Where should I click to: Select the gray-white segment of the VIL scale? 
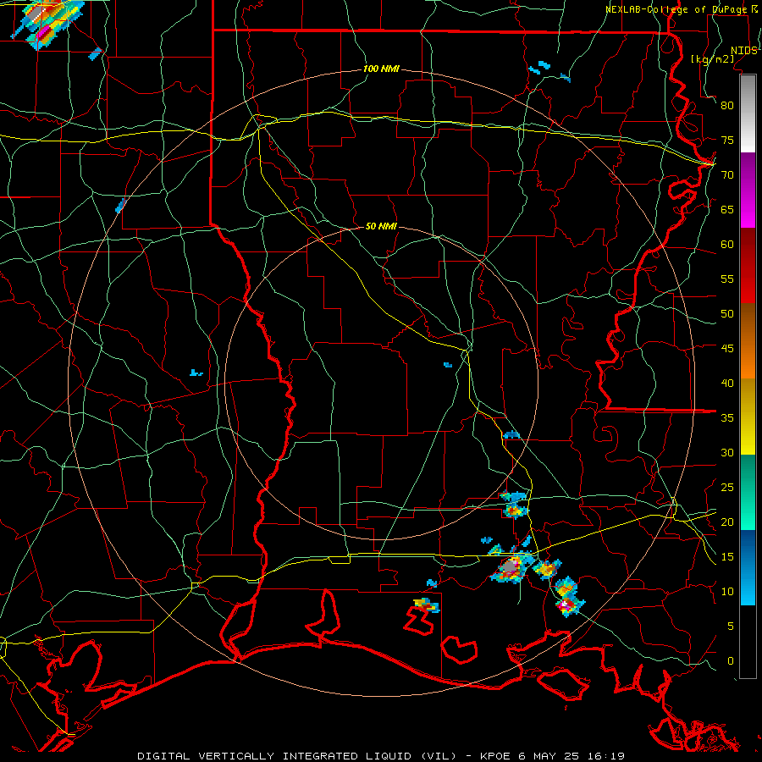click(x=748, y=113)
